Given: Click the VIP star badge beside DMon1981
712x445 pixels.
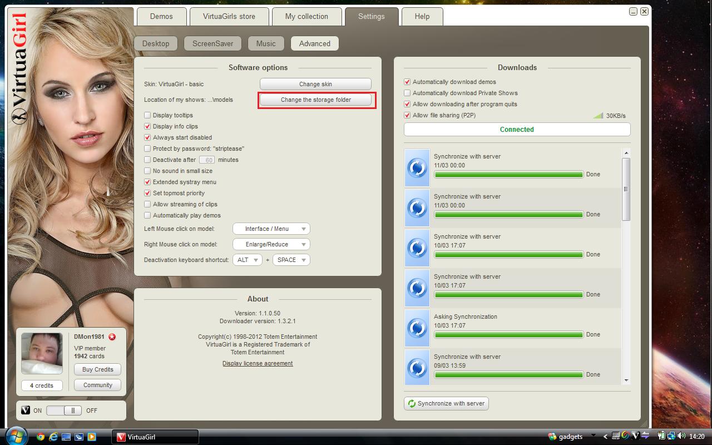Looking at the screenshot, I should point(112,337).
